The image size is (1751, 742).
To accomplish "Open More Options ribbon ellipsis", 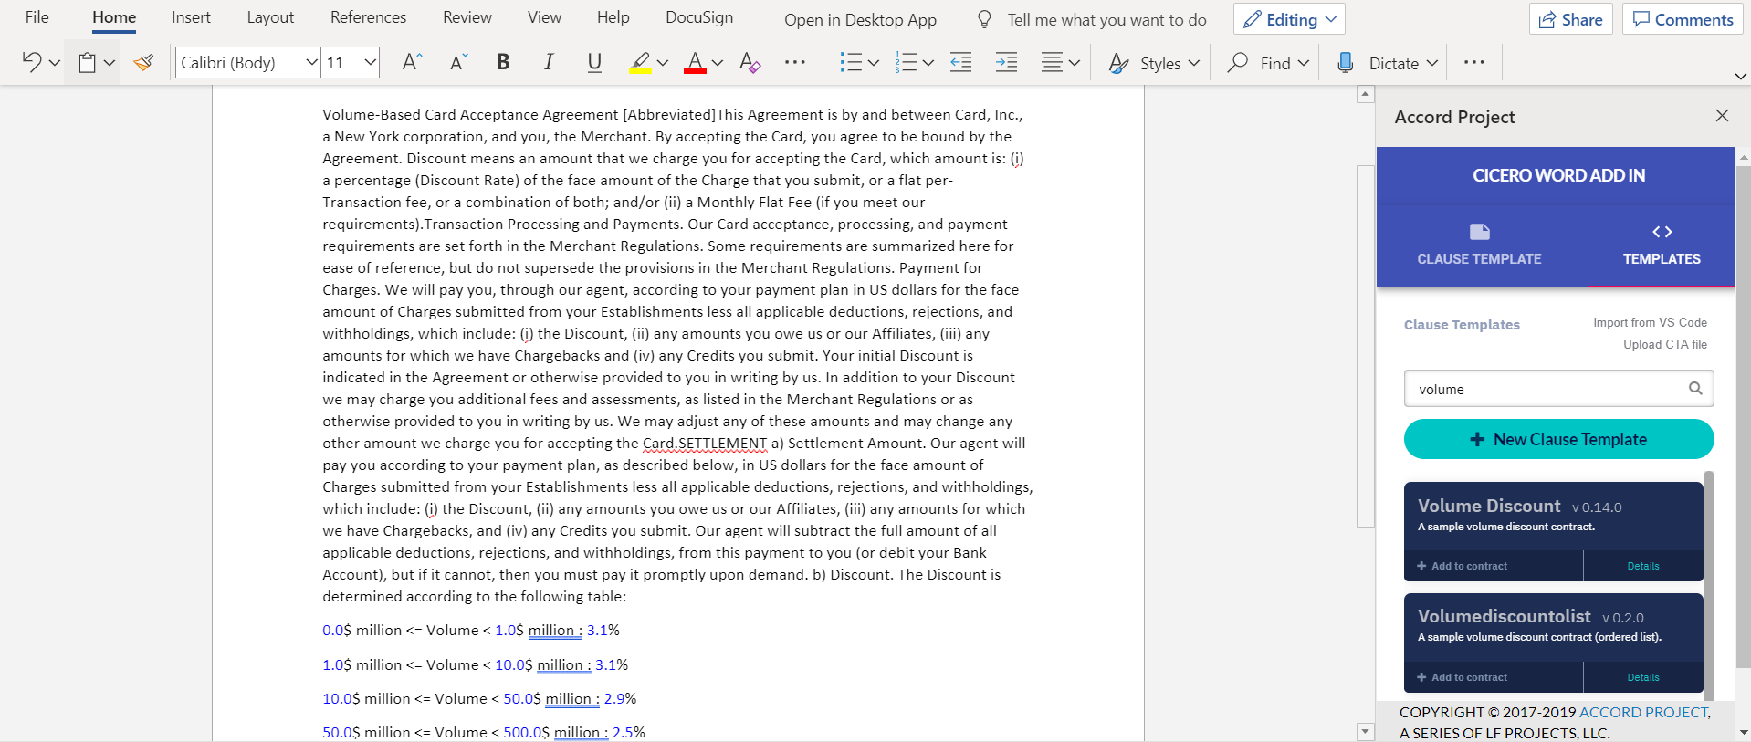I will point(1473,62).
